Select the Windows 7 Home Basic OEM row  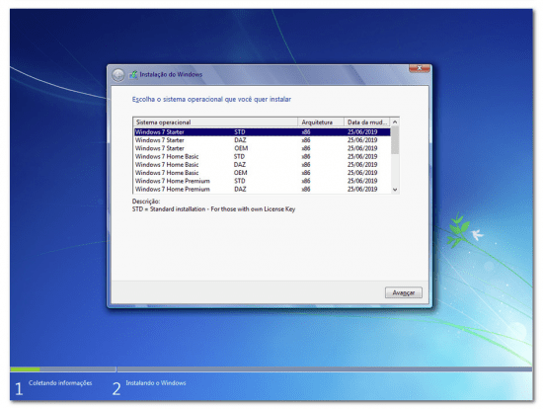263,173
